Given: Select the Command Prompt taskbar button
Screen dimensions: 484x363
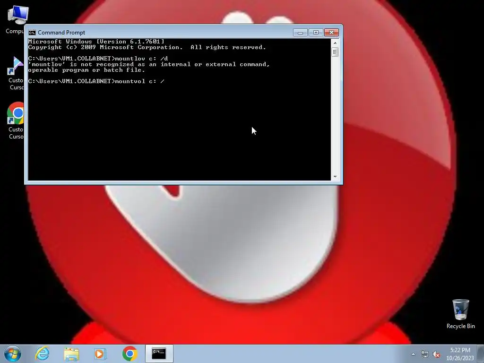Looking at the screenshot, I should (x=159, y=354).
